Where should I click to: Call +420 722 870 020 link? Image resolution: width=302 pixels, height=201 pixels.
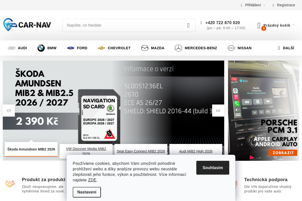pyautogui.click(x=222, y=23)
